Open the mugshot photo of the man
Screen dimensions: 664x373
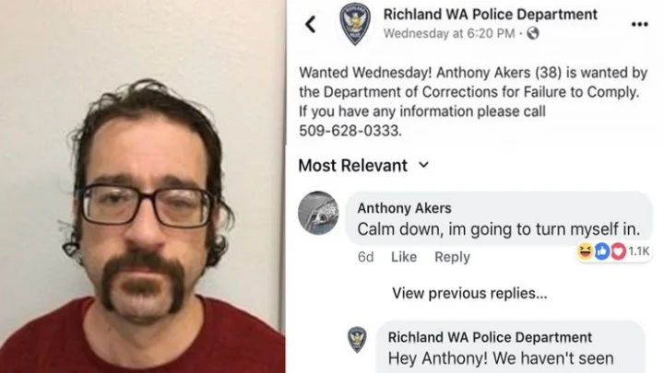tap(142, 186)
